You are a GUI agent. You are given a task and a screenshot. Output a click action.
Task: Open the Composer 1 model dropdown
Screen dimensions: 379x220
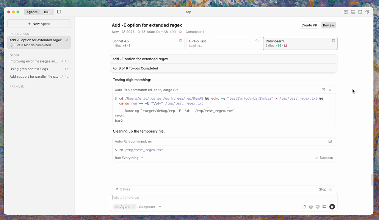pos(150,207)
